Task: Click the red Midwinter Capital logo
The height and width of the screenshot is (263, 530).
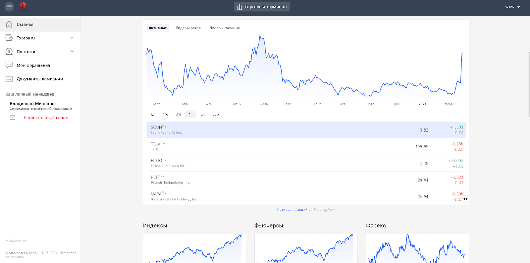Action: (x=23, y=6)
